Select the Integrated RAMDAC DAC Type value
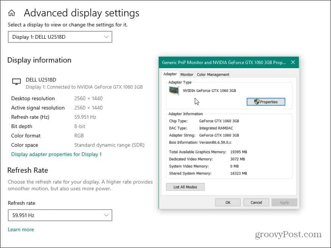 click(x=216, y=128)
